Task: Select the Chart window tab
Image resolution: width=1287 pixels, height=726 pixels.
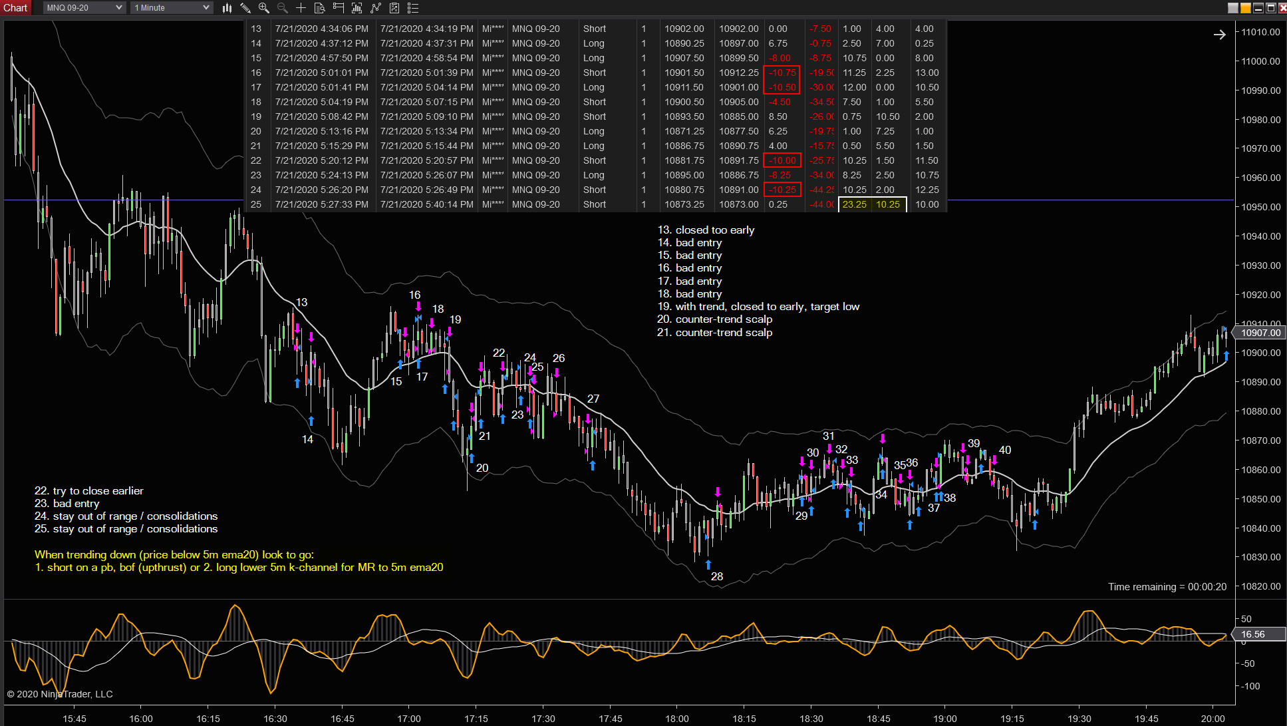Action: coord(15,8)
